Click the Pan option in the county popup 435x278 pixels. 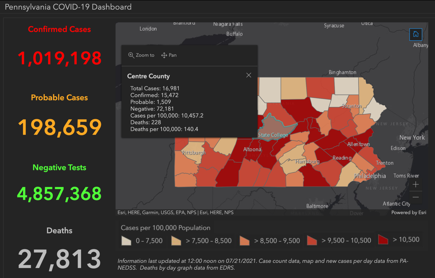click(x=172, y=55)
